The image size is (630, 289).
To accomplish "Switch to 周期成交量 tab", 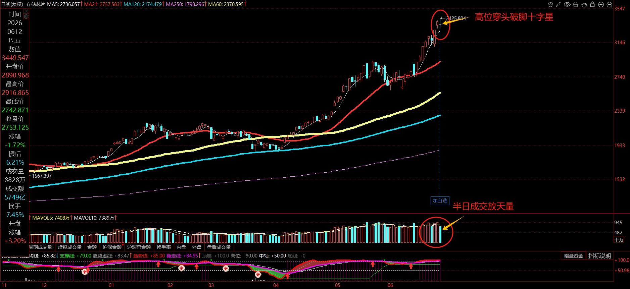I will [41, 247].
